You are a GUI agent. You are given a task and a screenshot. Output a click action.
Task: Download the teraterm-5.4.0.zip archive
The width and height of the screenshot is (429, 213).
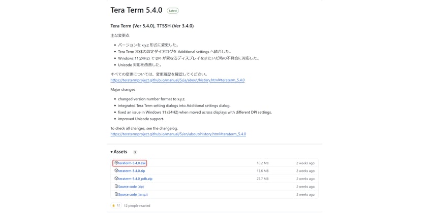coord(131,171)
